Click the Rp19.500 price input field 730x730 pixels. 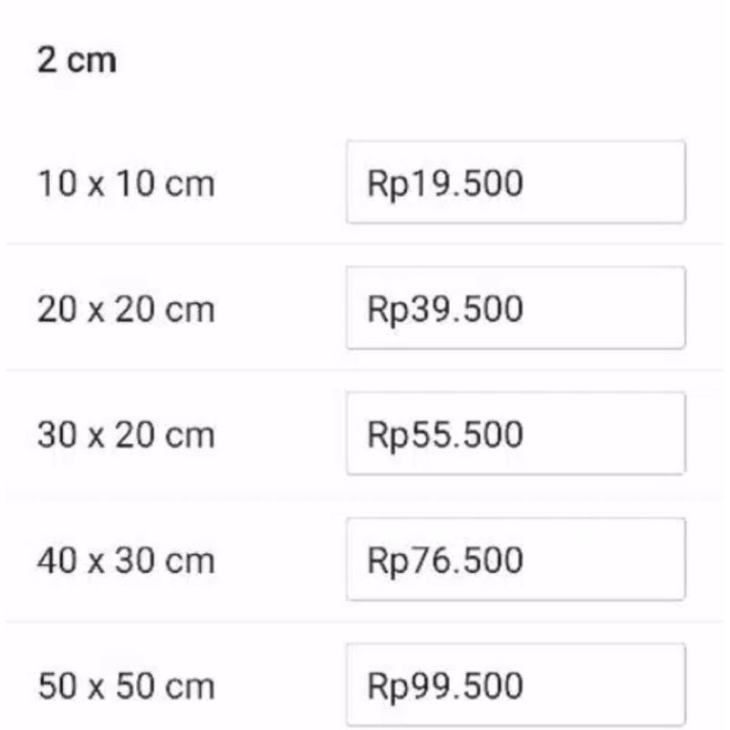(x=515, y=182)
